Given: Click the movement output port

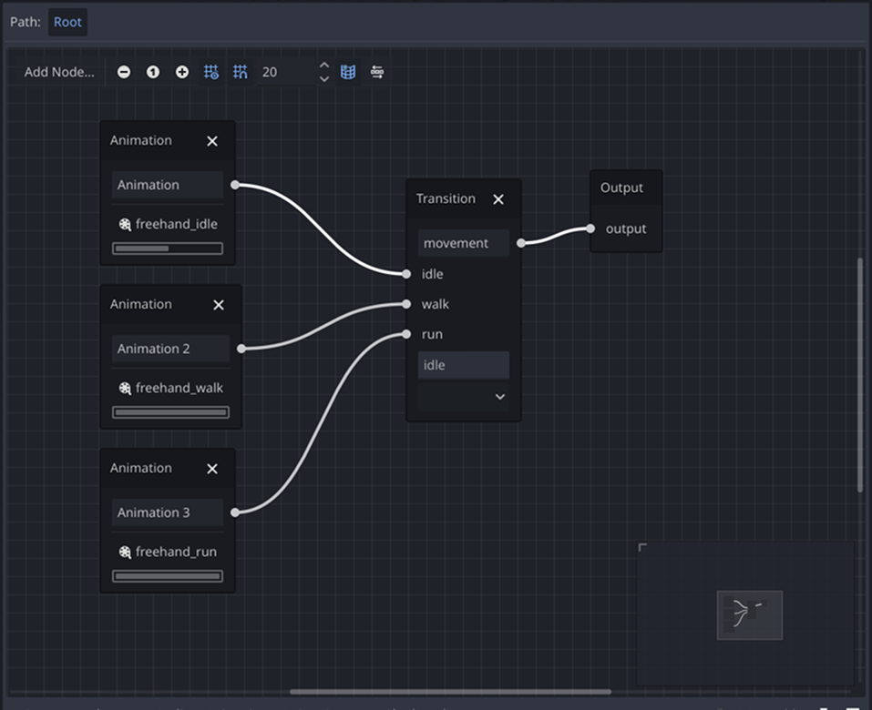Looking at the screenshot, I should point(521,243).
